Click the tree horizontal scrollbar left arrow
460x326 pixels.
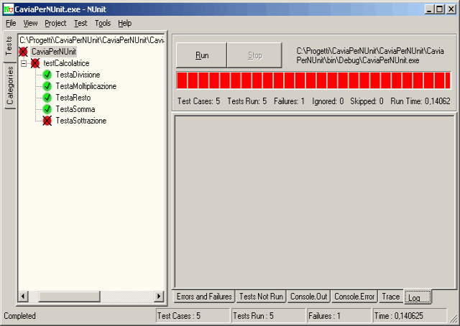pos(23,296)
